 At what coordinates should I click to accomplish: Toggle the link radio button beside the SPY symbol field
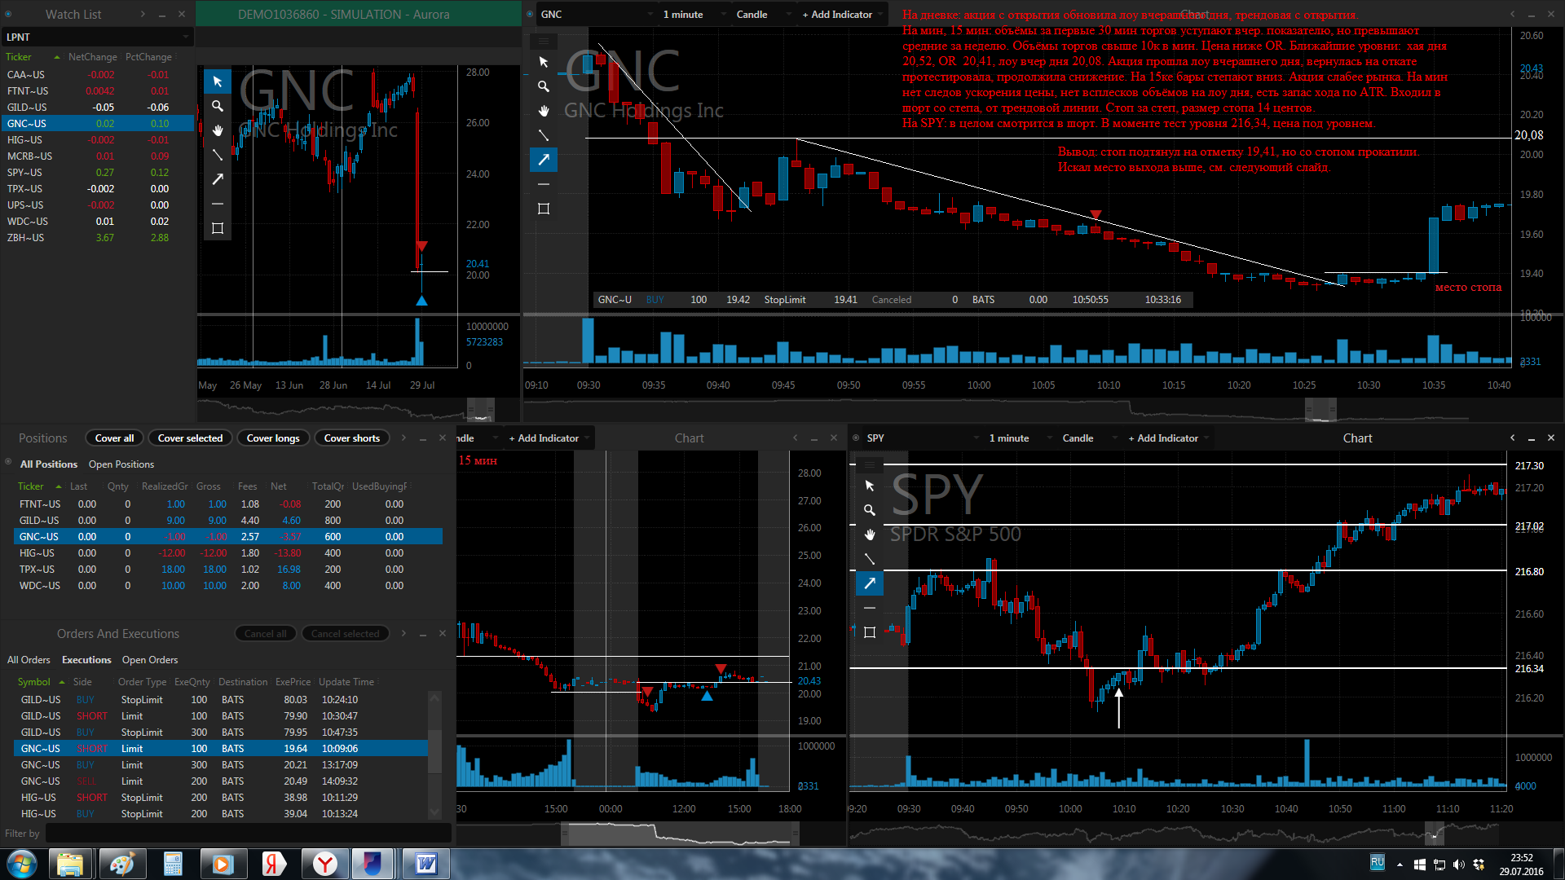[856, 438]
